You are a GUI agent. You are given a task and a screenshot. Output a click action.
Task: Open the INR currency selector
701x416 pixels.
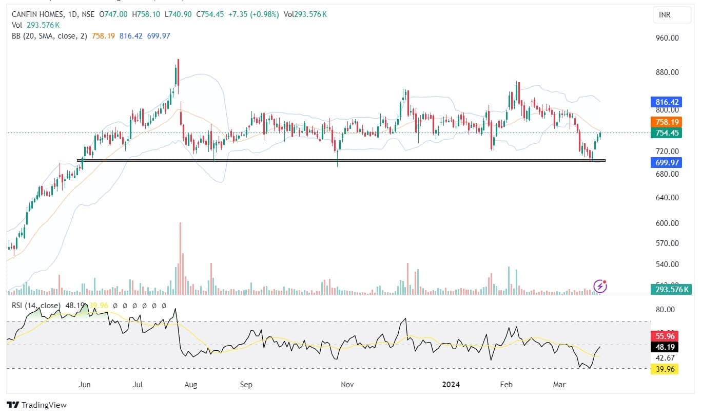[664, 16]
